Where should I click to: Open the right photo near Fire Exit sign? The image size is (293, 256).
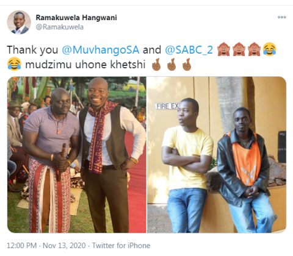[217, 155]
